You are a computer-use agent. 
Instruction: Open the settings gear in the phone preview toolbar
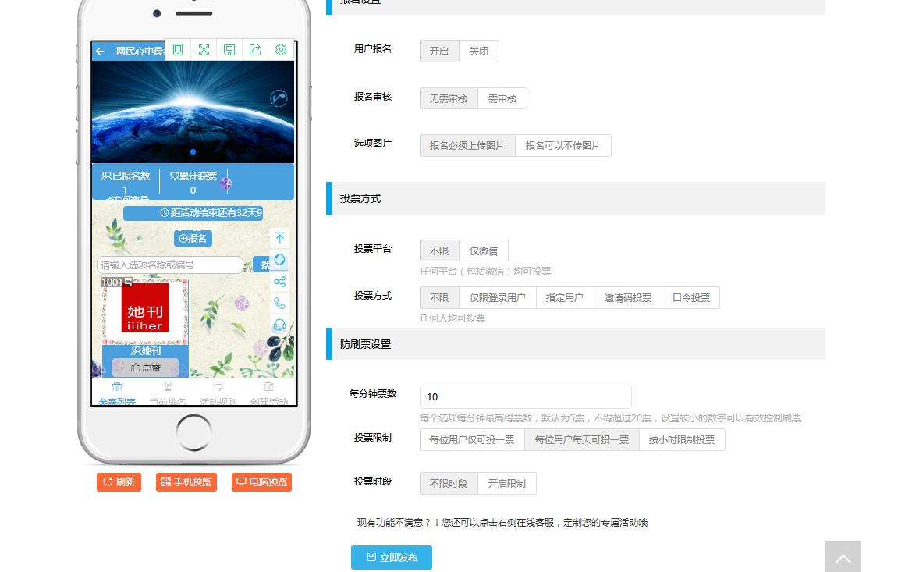280,49
